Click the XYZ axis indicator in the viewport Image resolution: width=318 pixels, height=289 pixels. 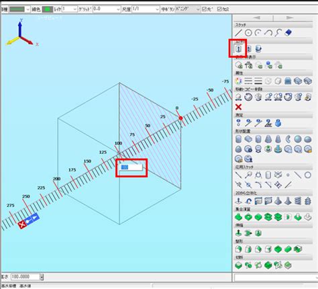click(x=21, y=32)
